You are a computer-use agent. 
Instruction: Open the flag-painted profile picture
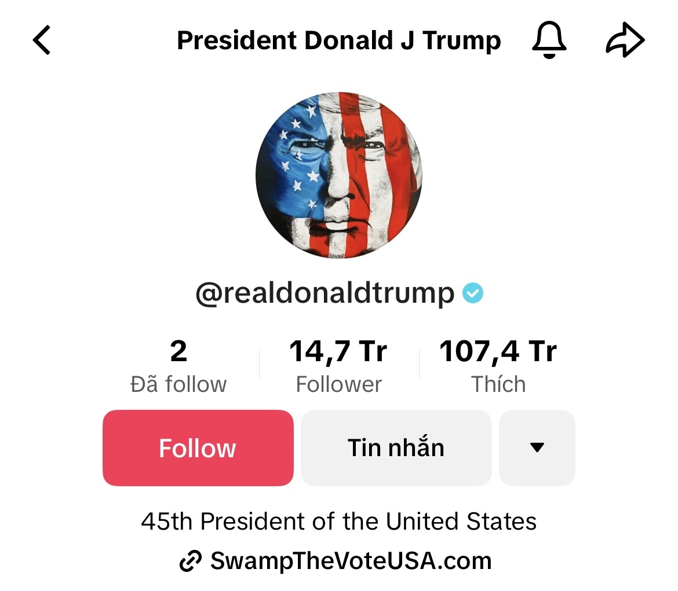point(338,175)
